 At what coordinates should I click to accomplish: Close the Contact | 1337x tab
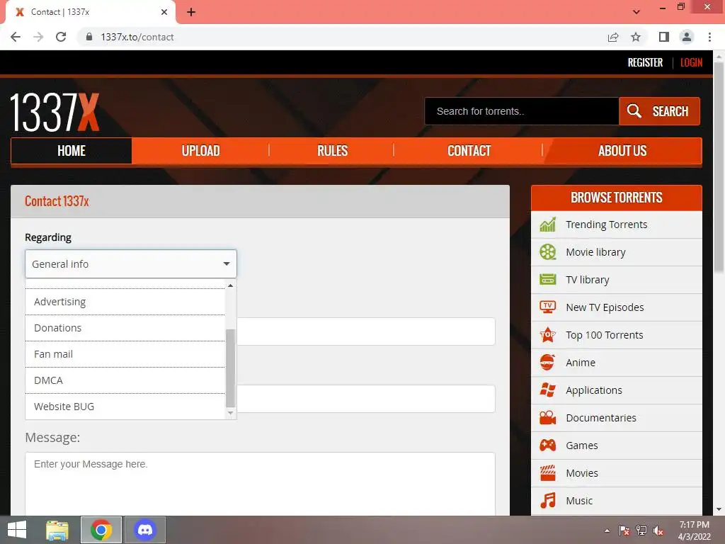point(164,12)
